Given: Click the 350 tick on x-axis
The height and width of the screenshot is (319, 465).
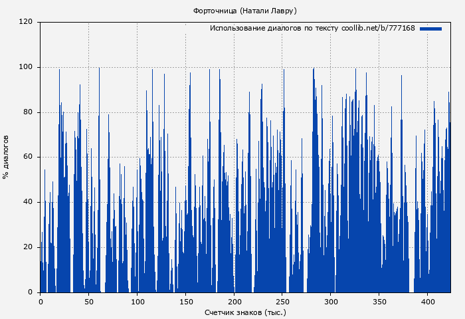Looking at the screenshot, I should [379, 301].
